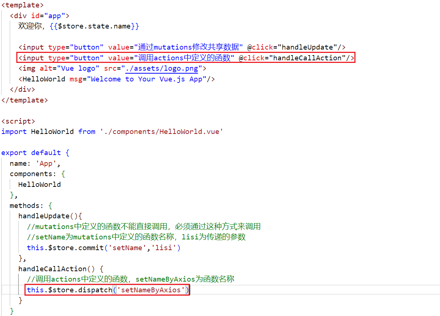
Task: Click the handleCallAction() method definition
Action: [x=57, y=269]
